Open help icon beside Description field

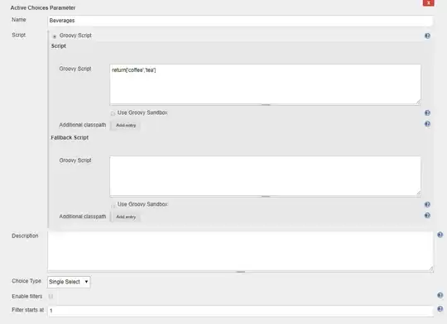440,235
